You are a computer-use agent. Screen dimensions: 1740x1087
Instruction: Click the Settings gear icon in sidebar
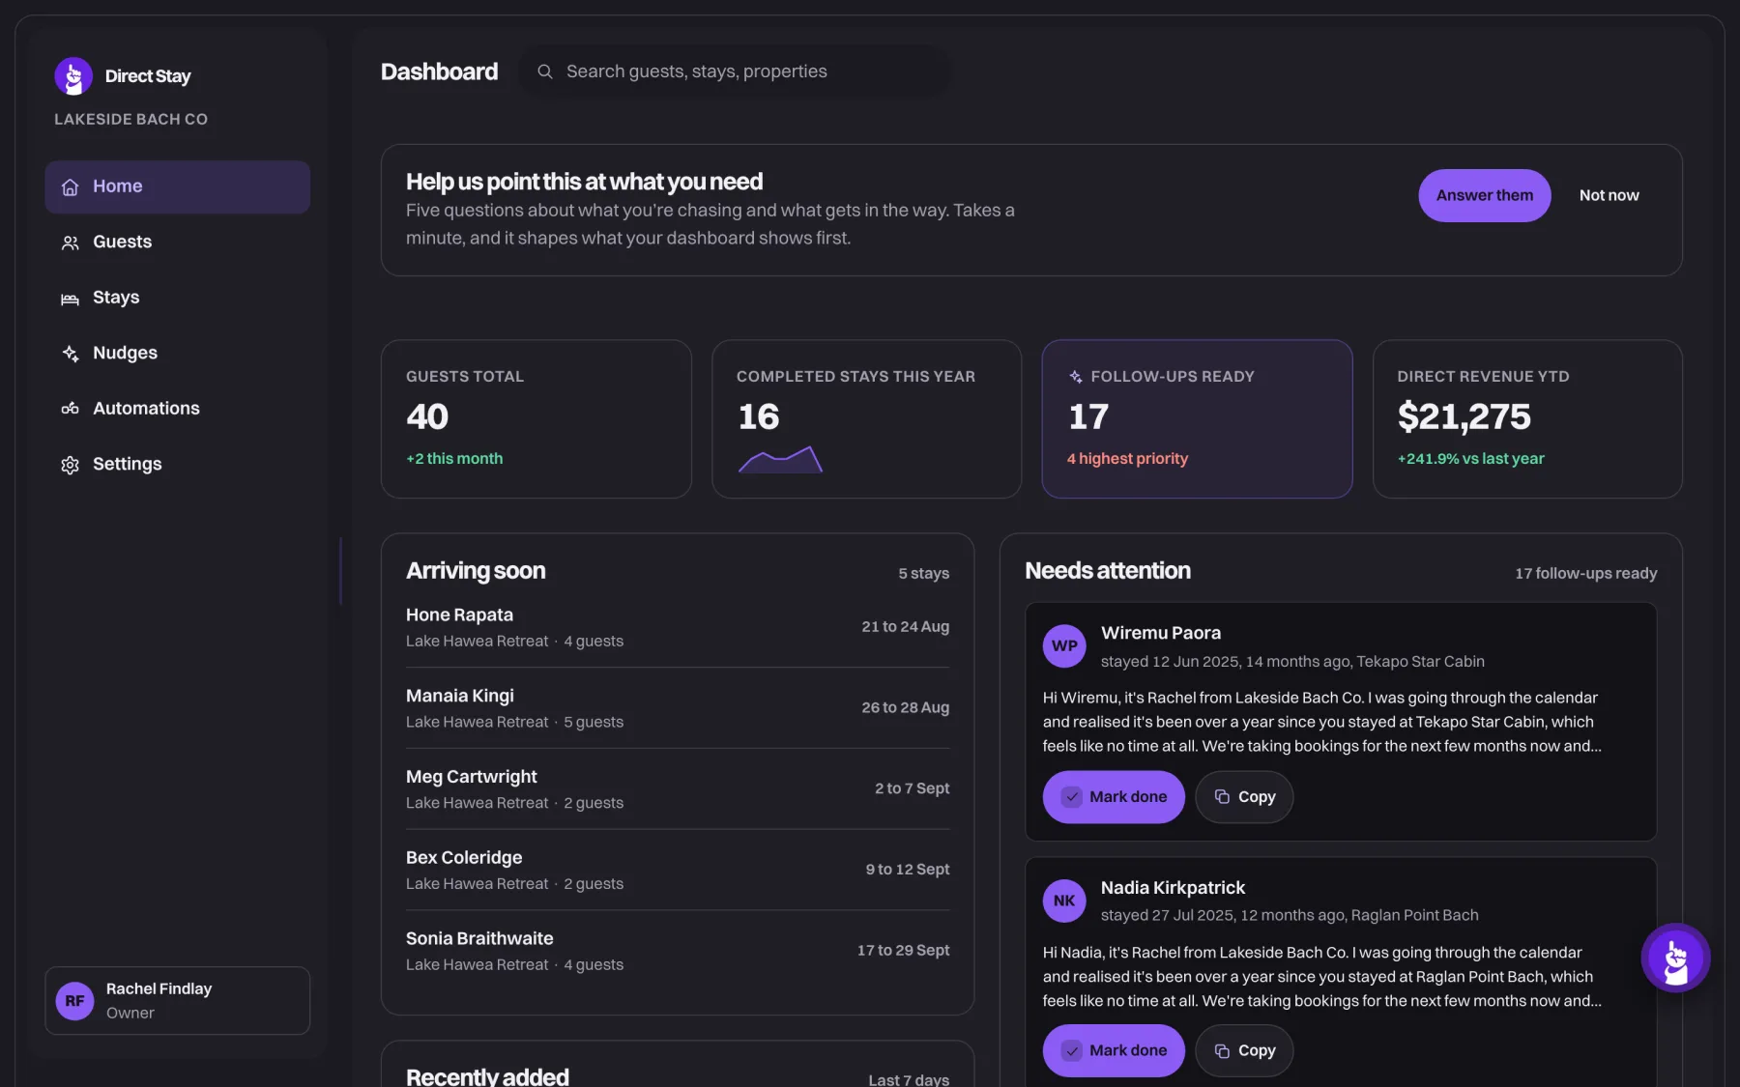click(x=70, y=465)
